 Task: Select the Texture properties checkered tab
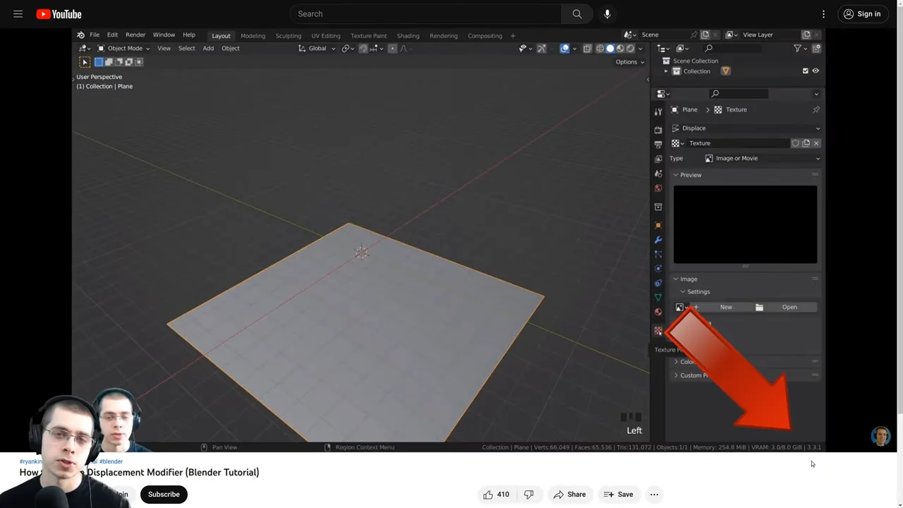pyautogui.click(x=658, y=330)
